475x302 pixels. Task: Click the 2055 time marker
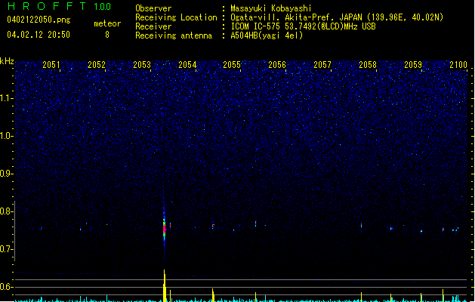pyautogui.click(x=232, y=65)
